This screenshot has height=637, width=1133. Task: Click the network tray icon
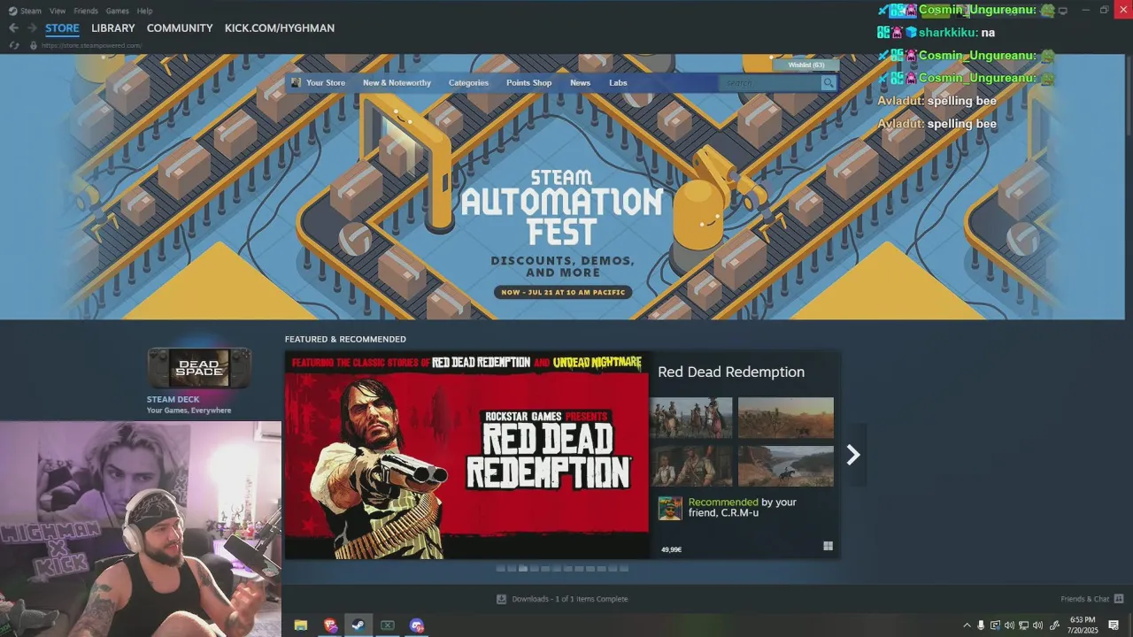tap(1023, 625)
